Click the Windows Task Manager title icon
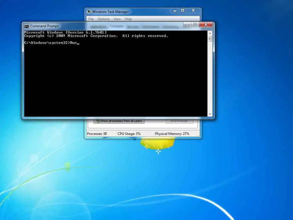Viewport: 293px width, 220px height. coord(89,11)
